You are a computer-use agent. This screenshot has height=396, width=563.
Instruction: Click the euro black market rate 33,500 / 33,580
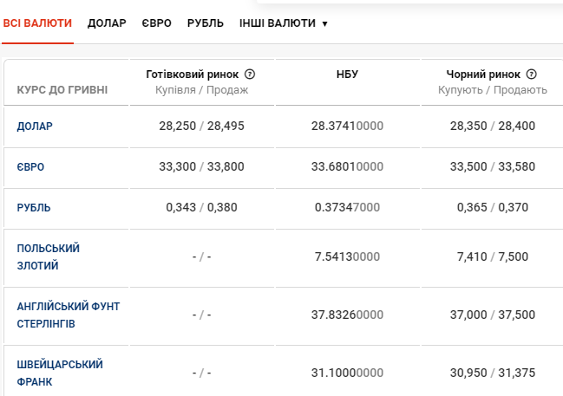tap(493, 166)
